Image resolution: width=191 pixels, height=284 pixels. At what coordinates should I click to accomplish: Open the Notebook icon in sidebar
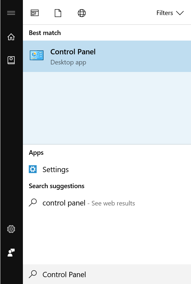click(x=11, y=60)
